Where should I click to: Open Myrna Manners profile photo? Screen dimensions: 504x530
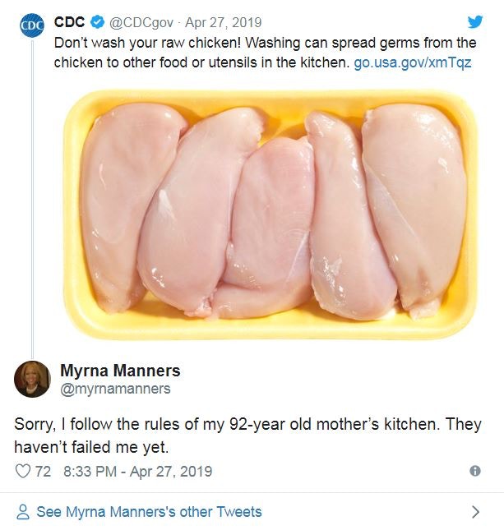pos(32,379)
